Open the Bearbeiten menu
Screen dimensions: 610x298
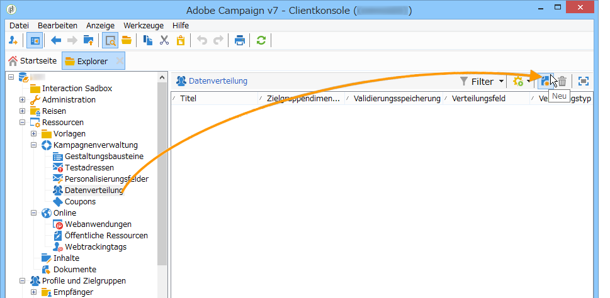(57, 26)
